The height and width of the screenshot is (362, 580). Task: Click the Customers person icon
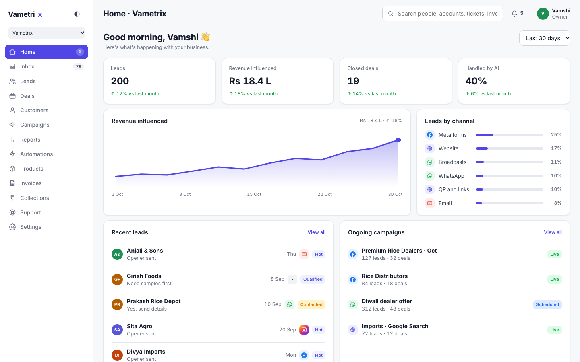(12, 110)
